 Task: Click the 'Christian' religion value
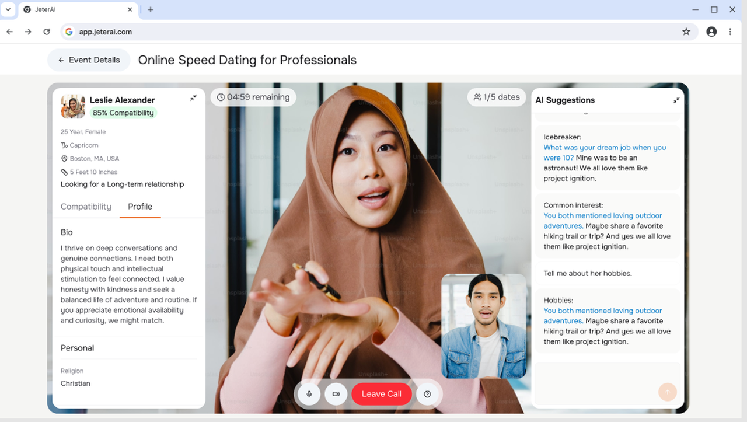coord(76,383)
